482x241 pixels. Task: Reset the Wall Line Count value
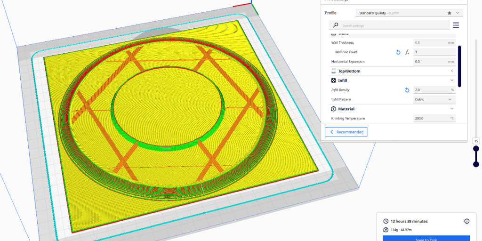click(398, 52)
